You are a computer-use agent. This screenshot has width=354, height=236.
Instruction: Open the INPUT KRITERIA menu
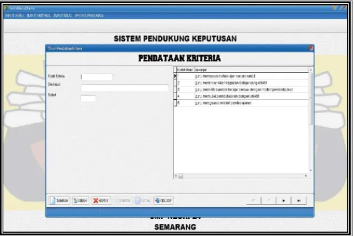click(38, 16)
